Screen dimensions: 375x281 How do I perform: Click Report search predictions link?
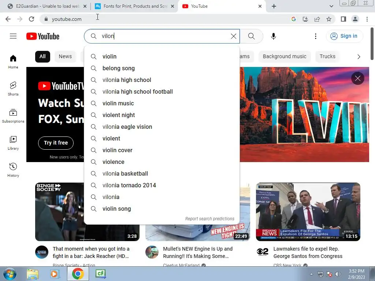tap(210, 219)
